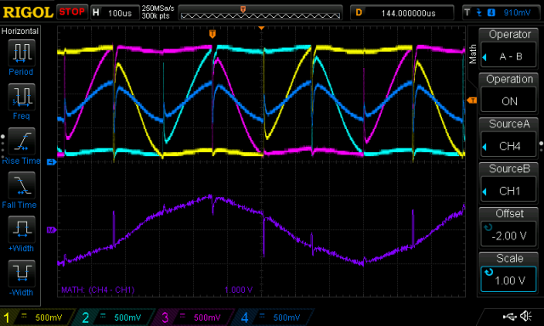Select the Freq measurement icon
This screenshot has height=326, width=544.
click(21, 97)
